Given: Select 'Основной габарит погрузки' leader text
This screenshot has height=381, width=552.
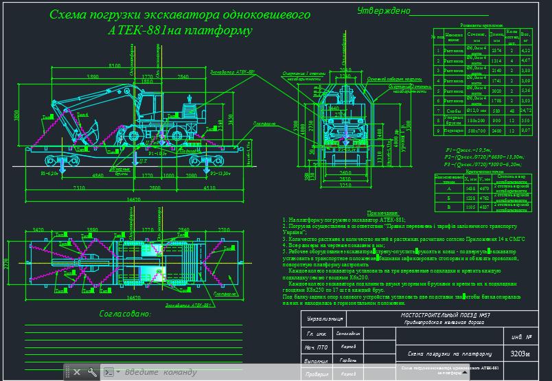Looking at the screenshot, I should click(394, 79).
